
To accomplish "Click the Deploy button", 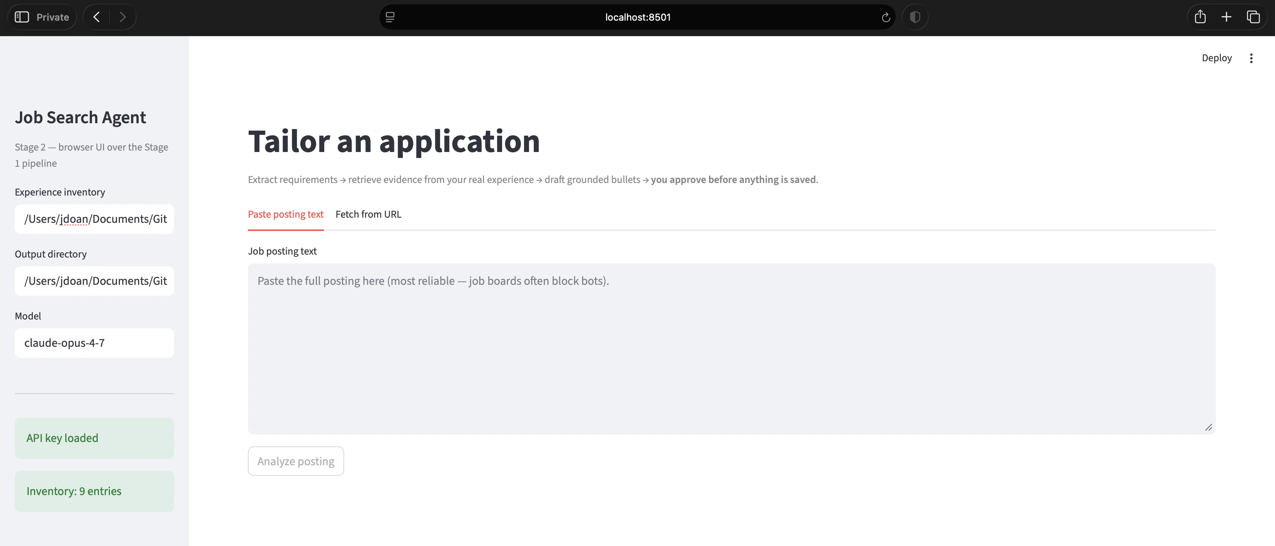I will (1217, 58).
